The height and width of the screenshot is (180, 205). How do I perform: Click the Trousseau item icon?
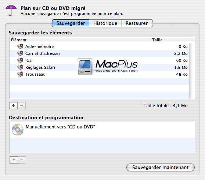(20, 74)
